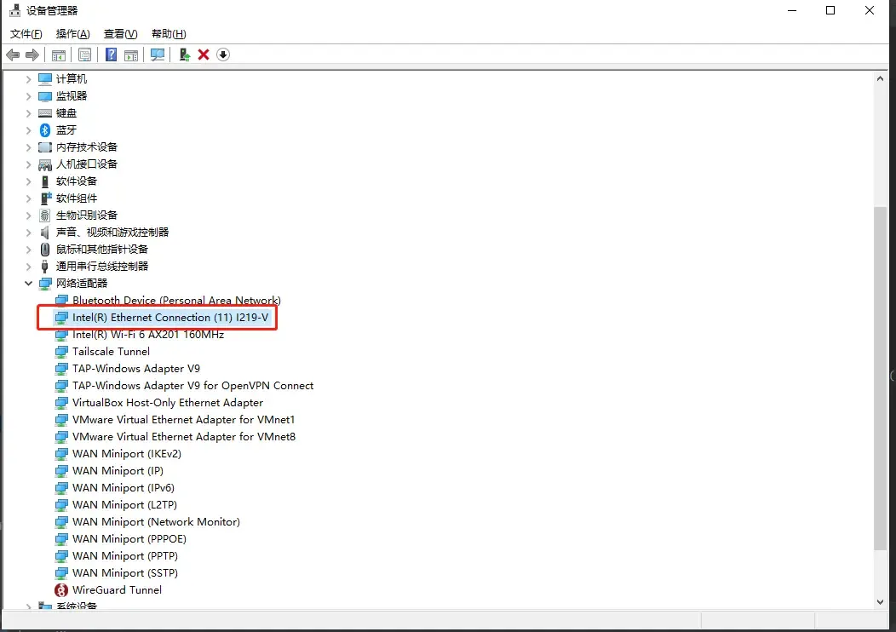This screenshot has height=632, width=896.
Task: Expand the 人机接口设备 category
Action: pyautogui.click(x=29, y=164)
